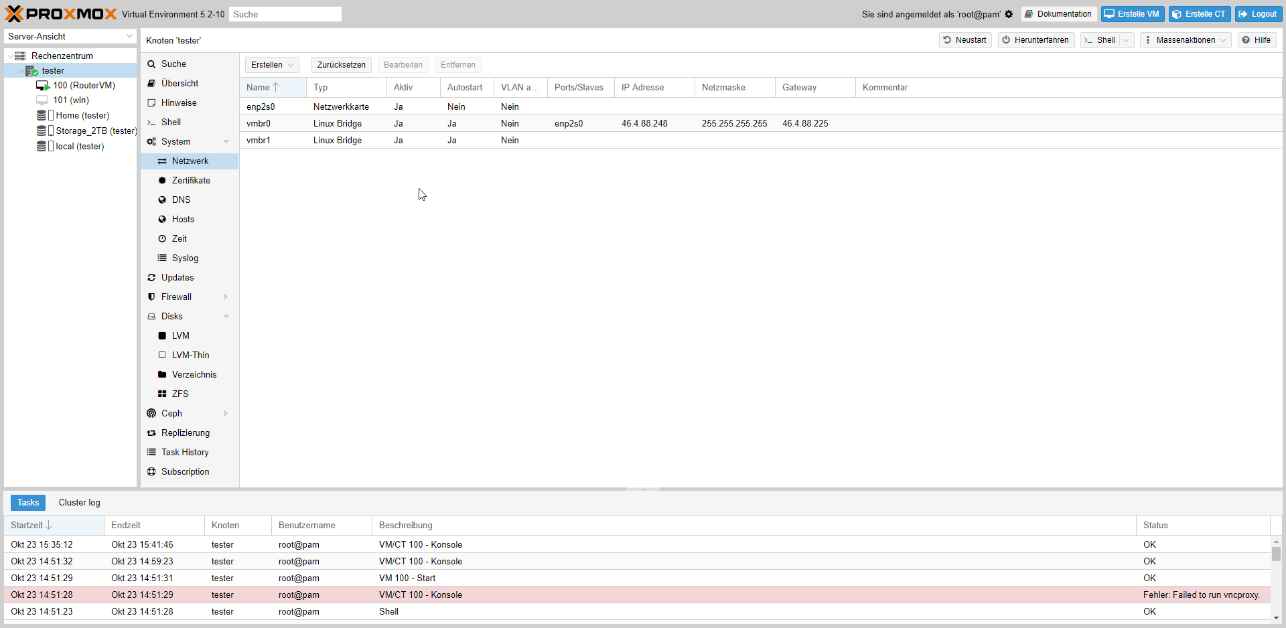Click the Zertifikate certificate icon
The height and width of the screenshot is (628, 1286).
(x=162, y=181)
